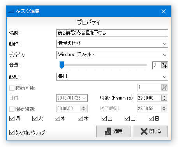Click the 00:00:00 start time field
Image resolution: width=178 pixels, height=147 pixels.
click(x=69, y=108)
